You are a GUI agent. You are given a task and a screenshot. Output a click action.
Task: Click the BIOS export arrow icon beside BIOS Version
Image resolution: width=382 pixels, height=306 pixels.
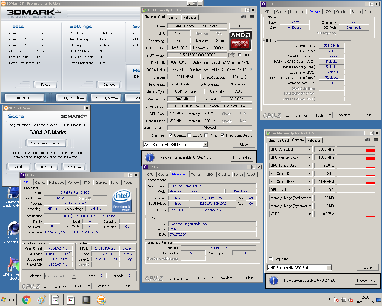tap(231, 55)
